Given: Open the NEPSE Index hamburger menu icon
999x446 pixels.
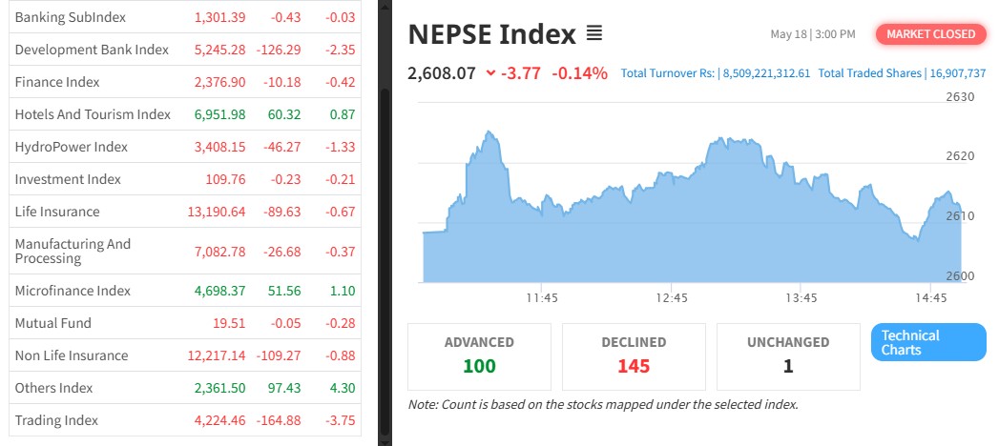Looking at the screenshot, I should click(x=593, y=35).
